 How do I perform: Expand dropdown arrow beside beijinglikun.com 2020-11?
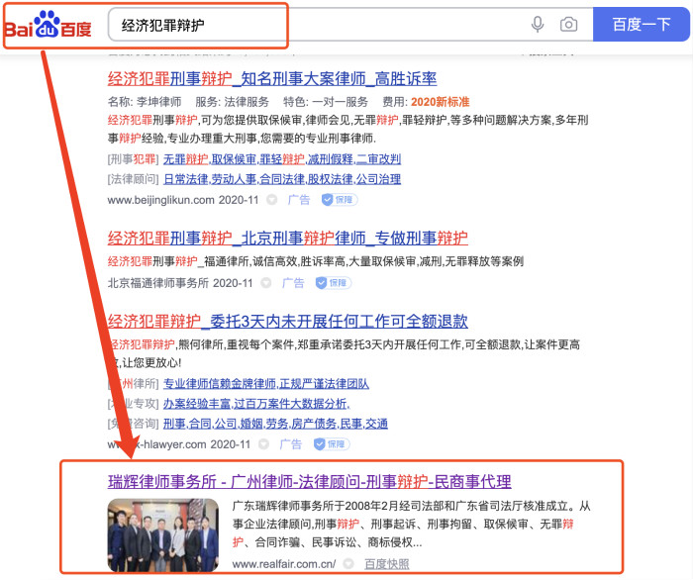coord(272,200)
